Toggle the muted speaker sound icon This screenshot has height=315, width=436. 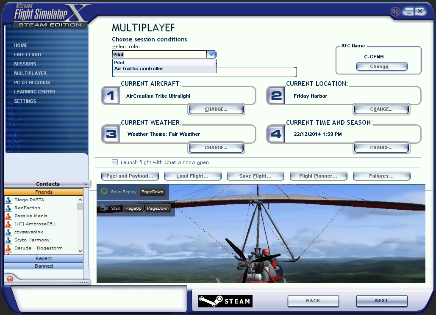click(395, 11)
